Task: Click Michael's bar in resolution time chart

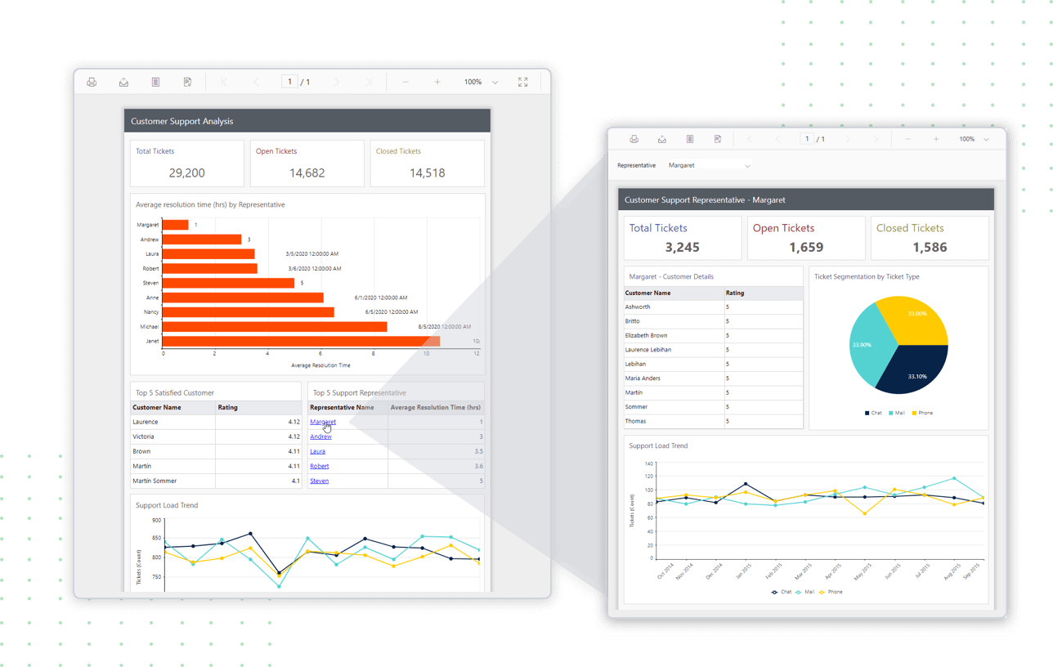Action: pos(275,326)
